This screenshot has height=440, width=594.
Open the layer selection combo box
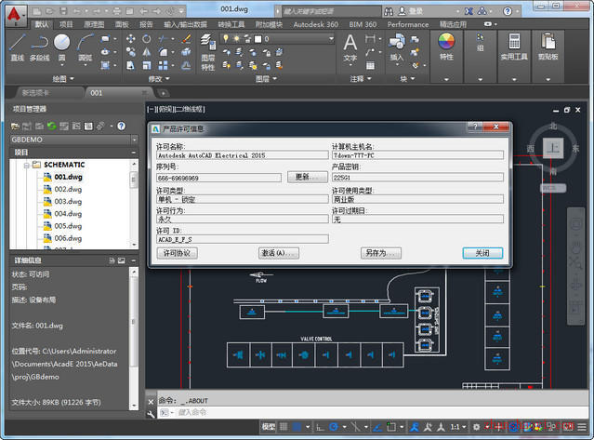click(x=277, y=39)
